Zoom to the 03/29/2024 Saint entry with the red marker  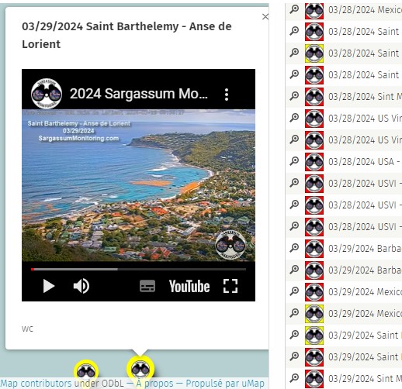[x=294, y=356]
